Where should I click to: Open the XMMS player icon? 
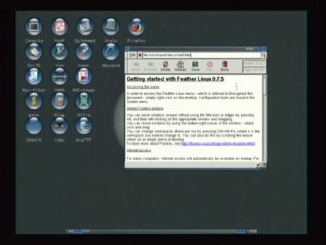(59, 77)
